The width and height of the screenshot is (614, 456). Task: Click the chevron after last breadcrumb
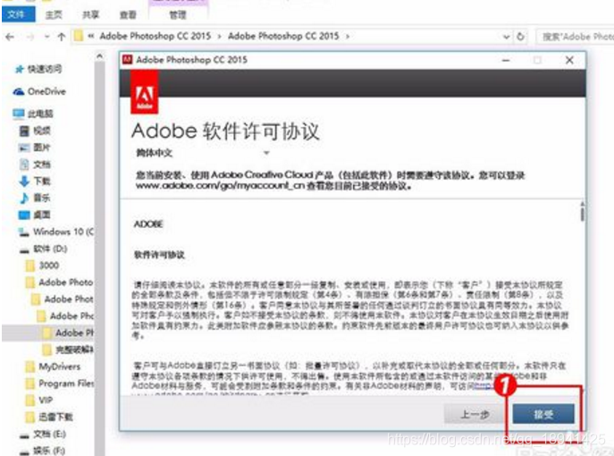[348, 37]
